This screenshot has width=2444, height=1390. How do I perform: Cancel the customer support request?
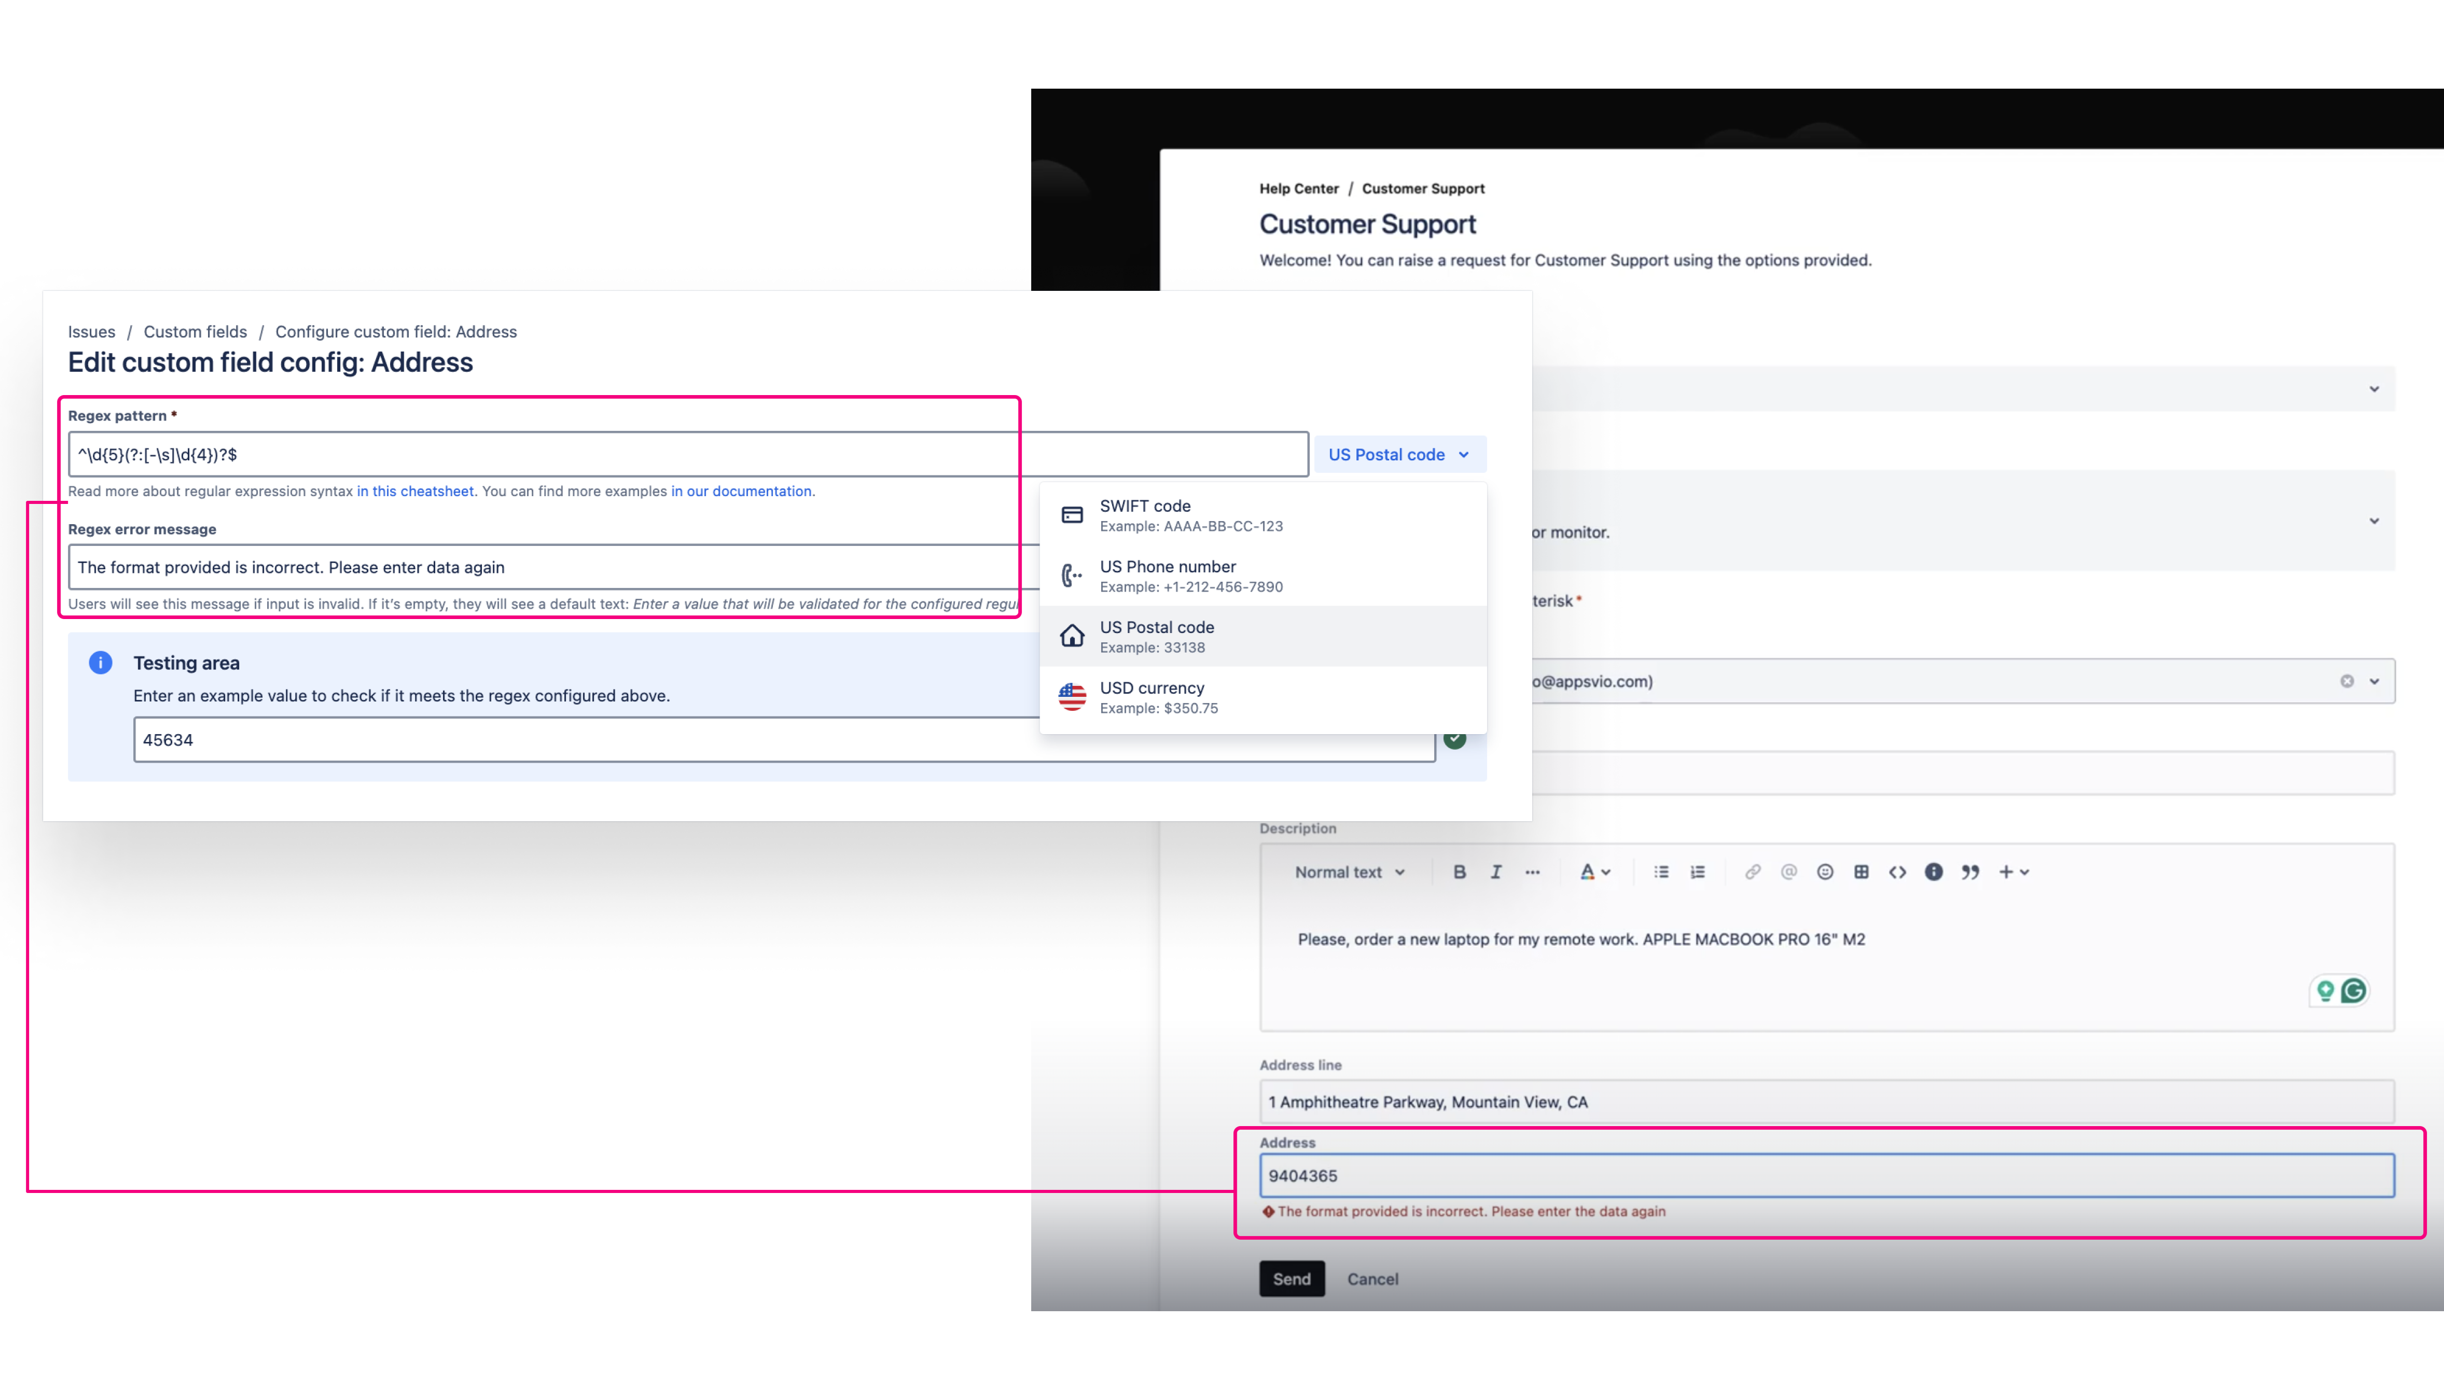(1371, 1279)
